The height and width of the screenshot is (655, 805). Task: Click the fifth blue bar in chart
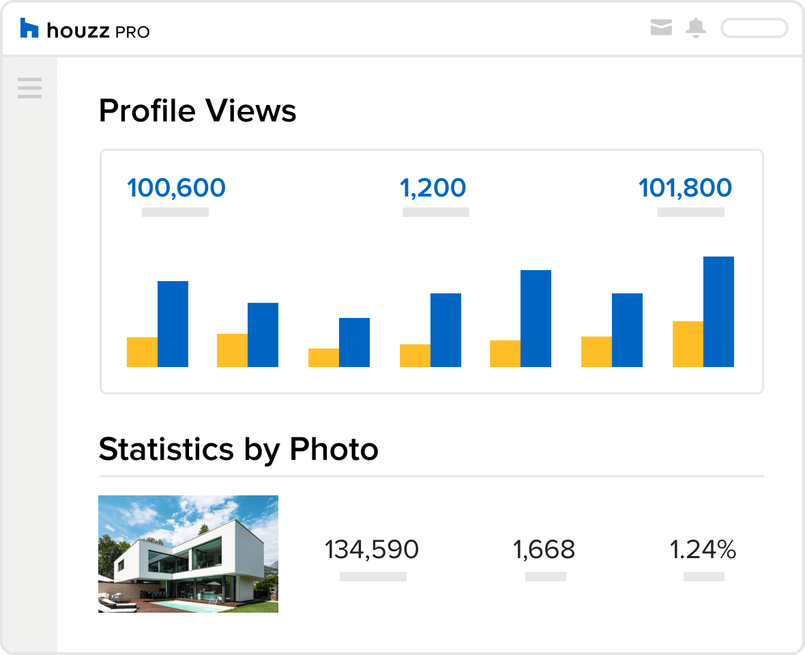[536, 319]
